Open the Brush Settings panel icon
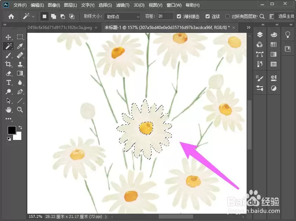This screenshot has width=296, height=221. click(x=260, y=78)
